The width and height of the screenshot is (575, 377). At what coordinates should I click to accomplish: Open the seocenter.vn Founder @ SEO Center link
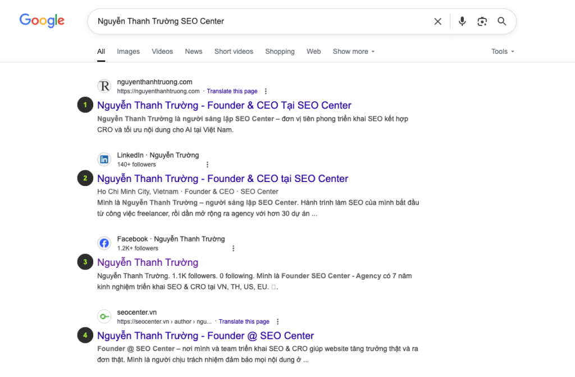206,335
